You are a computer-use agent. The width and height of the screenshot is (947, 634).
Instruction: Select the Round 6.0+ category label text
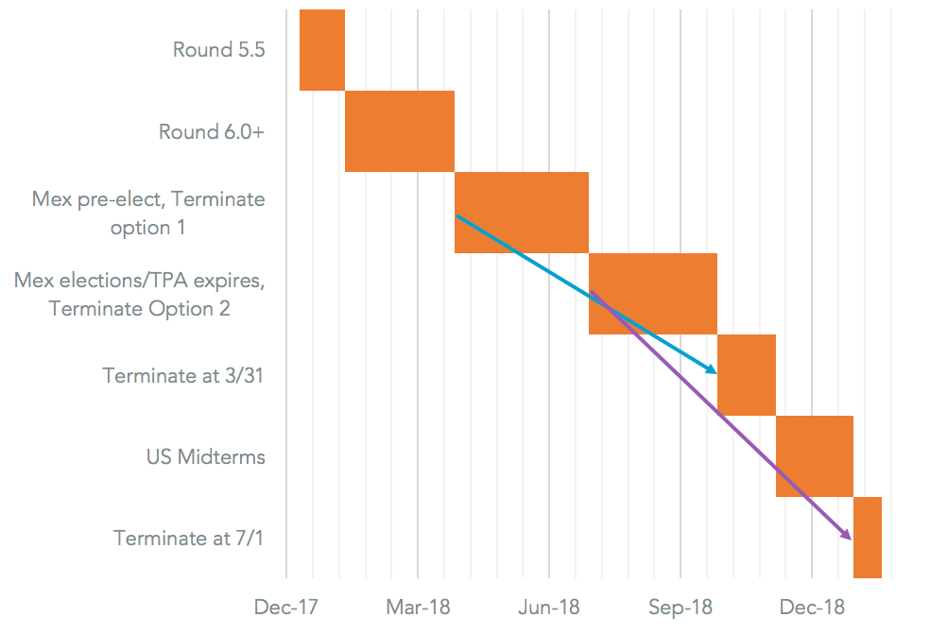tap(212, 132)
